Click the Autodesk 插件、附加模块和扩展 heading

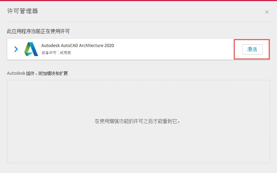pos(37,73)
